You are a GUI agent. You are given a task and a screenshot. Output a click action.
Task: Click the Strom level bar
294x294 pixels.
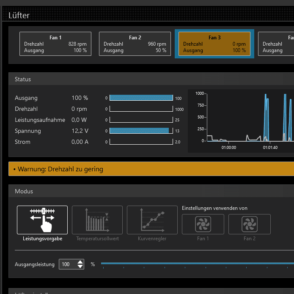pos(141,142)
